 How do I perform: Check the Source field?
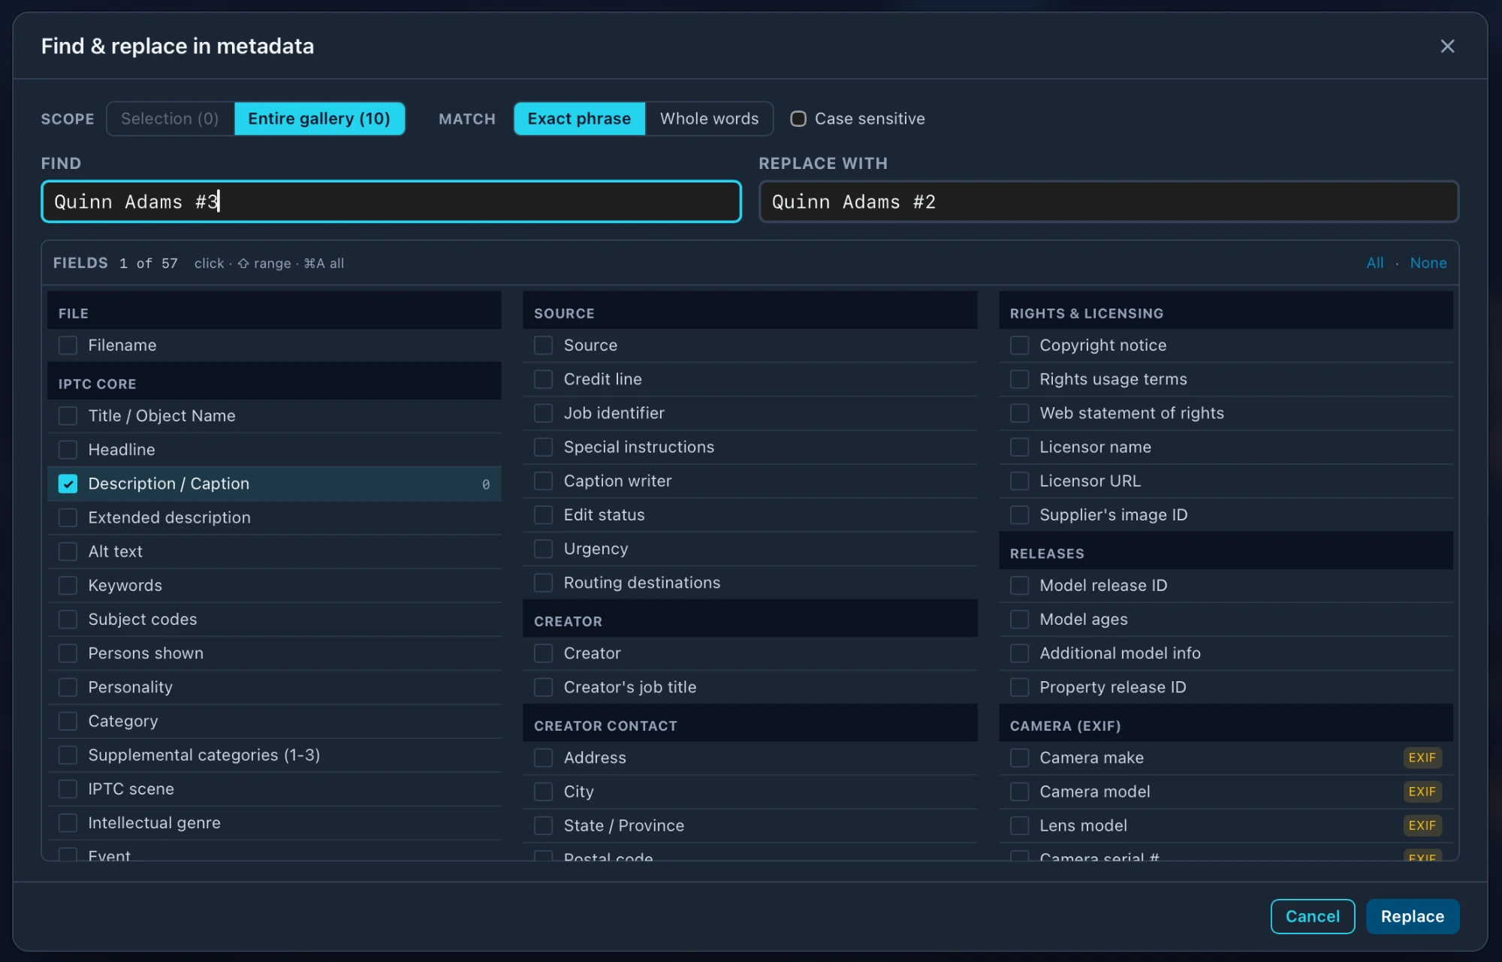point(543,345)
